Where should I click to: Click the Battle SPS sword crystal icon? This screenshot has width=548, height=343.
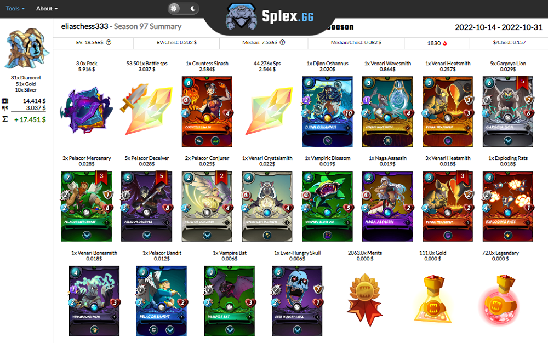146,109
